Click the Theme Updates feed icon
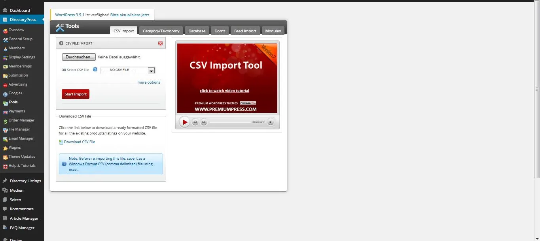 (5, 157)
